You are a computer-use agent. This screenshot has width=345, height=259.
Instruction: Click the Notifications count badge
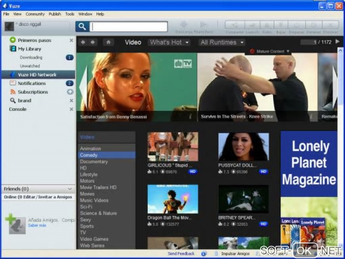(x=70, y=83)
